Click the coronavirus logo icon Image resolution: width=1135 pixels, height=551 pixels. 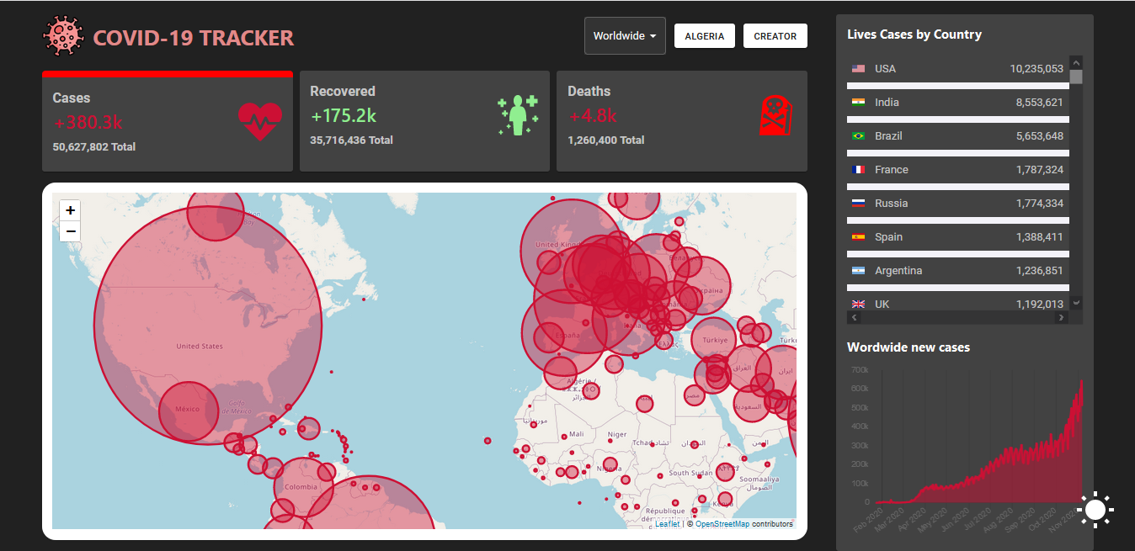pyautogui.click(x=64, y=36)
